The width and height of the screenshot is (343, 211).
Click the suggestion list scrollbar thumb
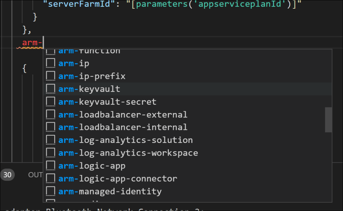[x=328, y=120]
